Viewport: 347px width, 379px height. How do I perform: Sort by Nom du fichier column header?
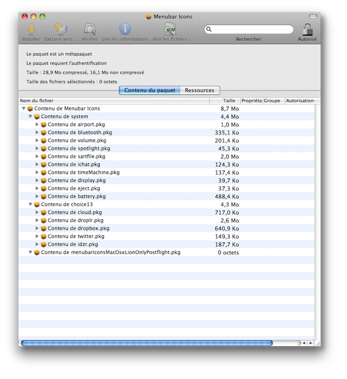point(114,101)
